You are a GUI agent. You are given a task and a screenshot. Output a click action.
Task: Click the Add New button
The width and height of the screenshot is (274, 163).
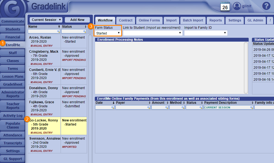coord(77,20)
